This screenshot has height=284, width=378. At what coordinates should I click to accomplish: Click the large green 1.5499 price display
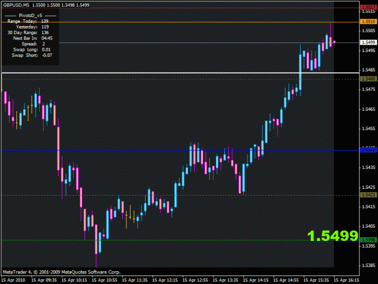[x=333, y=236]
